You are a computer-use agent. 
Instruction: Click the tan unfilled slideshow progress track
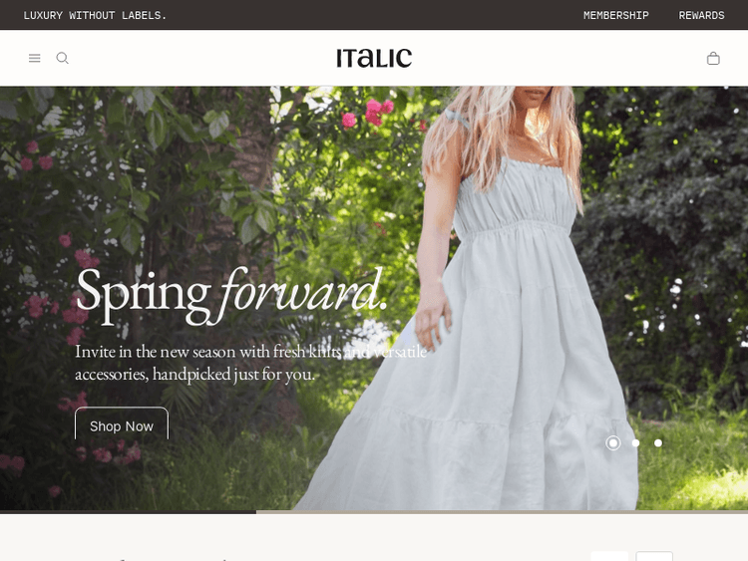click(502, 512)
